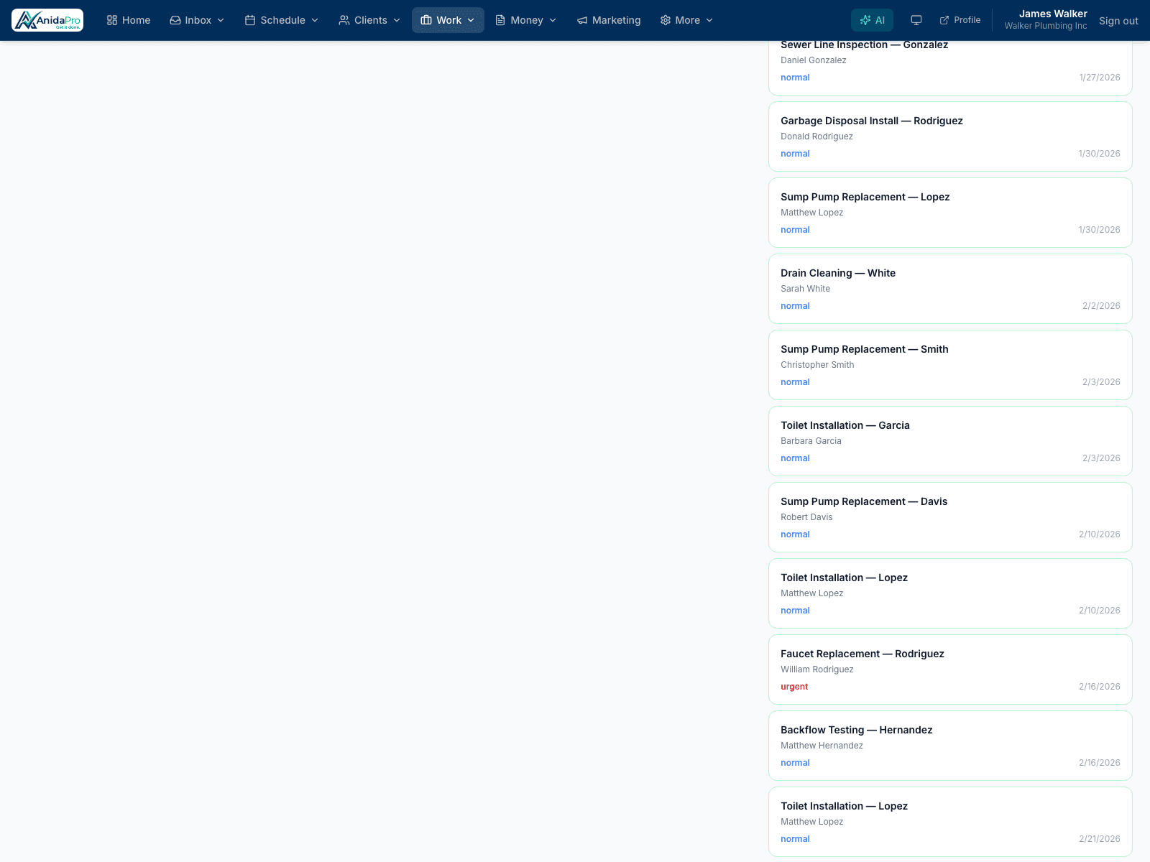This screenshot has height=862, width=1150.
Task: Click Walker Plumbing Inc company name
Action: pyautogui.click(x=1046, y=26)
